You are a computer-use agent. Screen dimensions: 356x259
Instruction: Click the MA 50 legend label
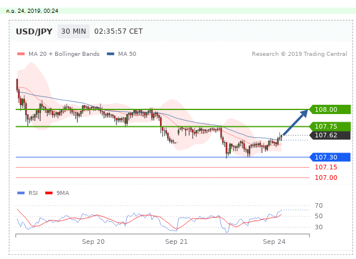tap(127, 54)
